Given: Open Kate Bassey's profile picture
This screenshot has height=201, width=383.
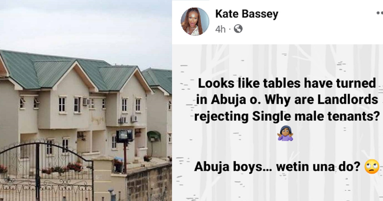Looking at the screenshot, I should [195, 21].
